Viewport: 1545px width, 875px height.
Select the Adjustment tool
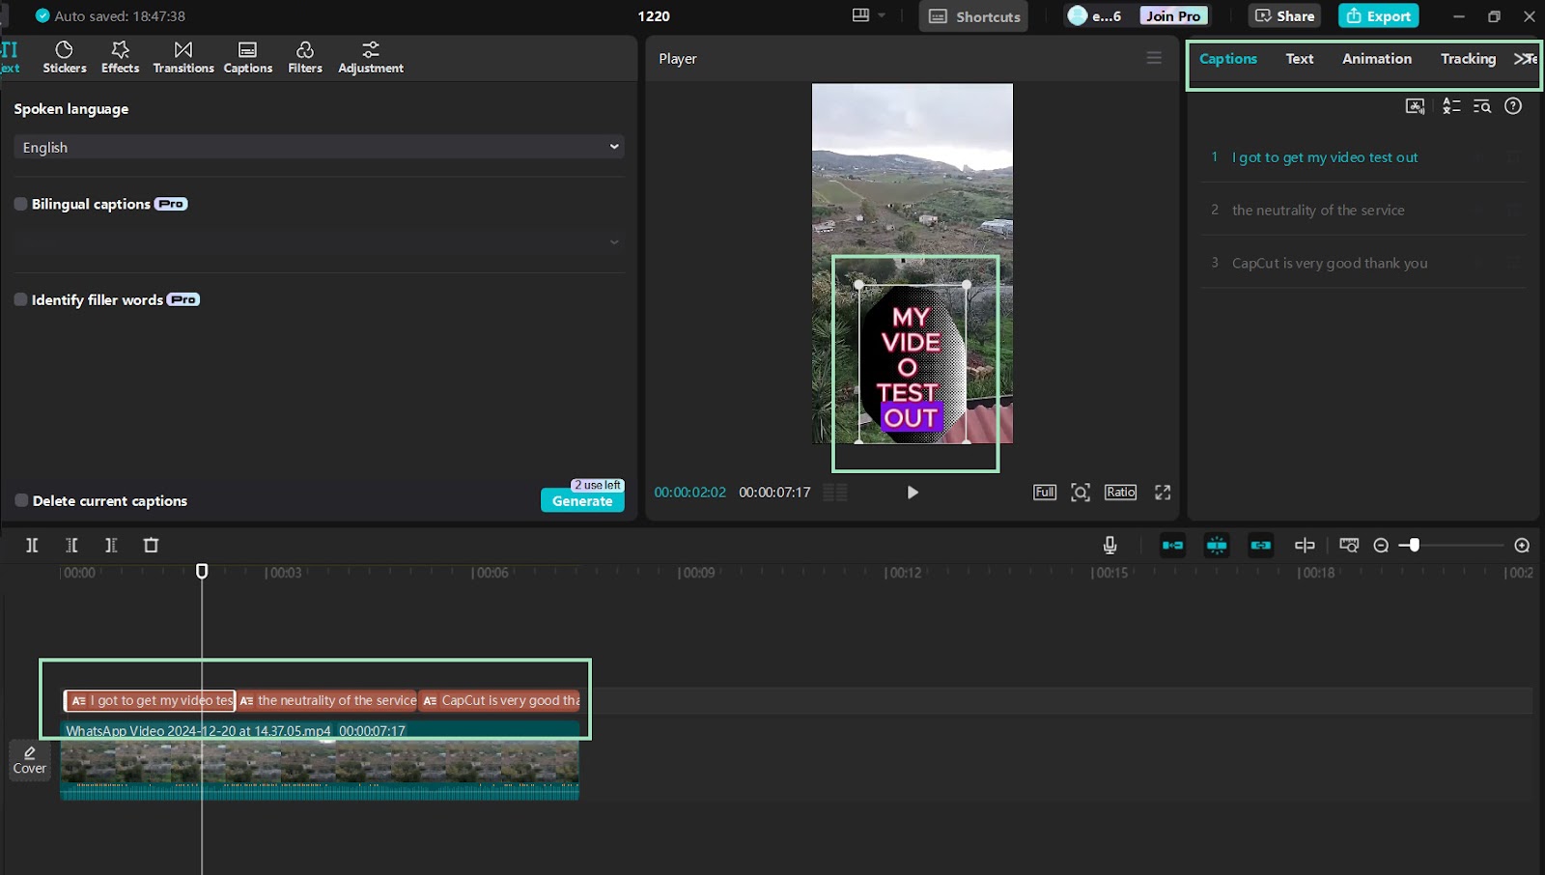click(x=371, y=57)
